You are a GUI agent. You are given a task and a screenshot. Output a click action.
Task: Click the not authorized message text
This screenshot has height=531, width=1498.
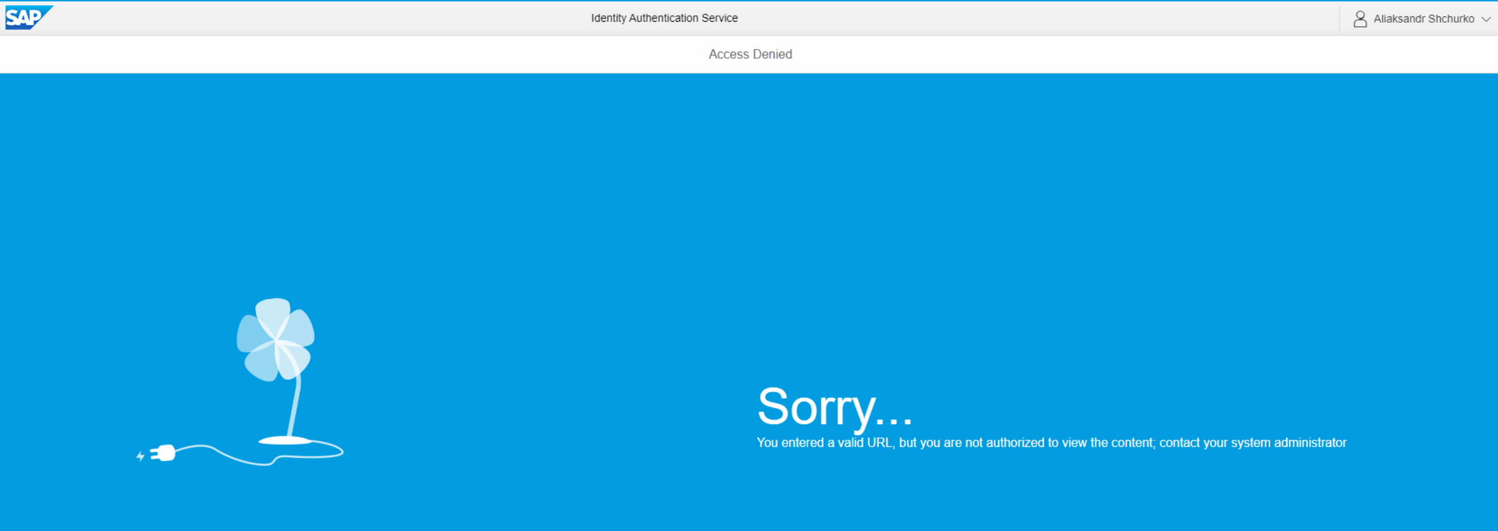pos(1051,443)
